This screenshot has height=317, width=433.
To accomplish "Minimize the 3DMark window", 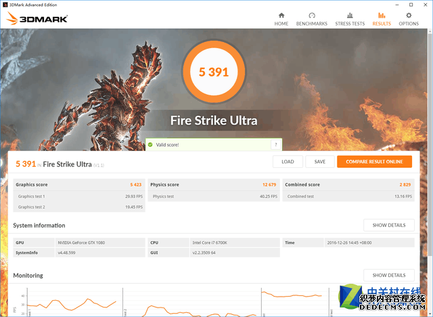I will point(397,5).
